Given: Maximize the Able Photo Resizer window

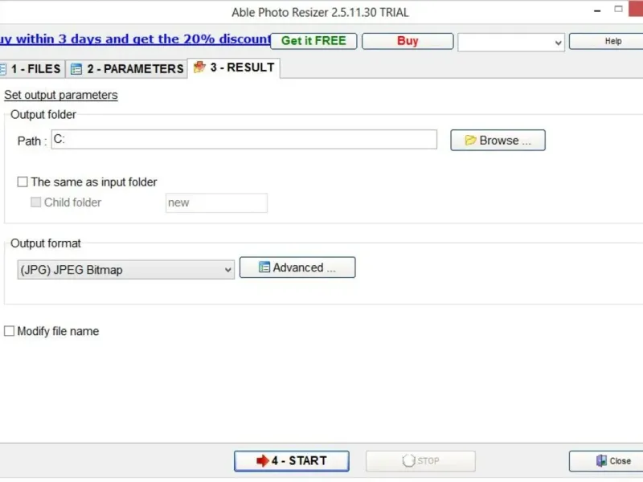Looking at the screenshot, I should [x=618, y=9].
